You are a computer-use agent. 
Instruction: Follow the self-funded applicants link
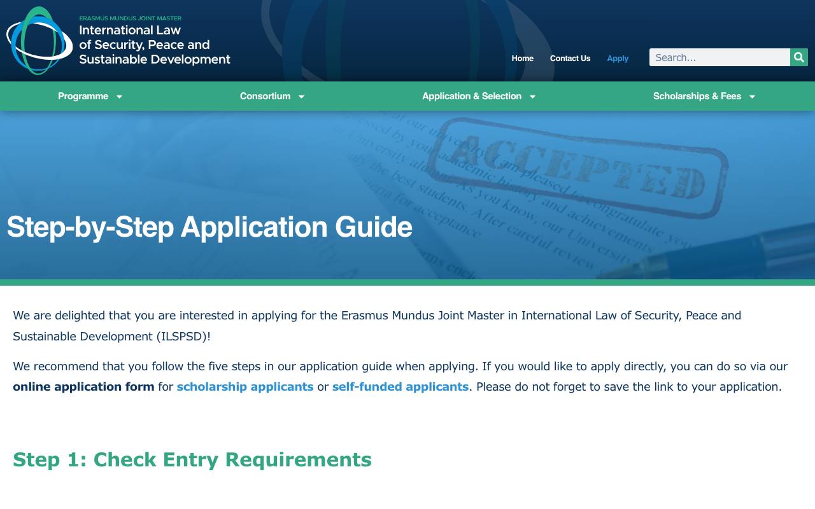click(x=400, y=386)
